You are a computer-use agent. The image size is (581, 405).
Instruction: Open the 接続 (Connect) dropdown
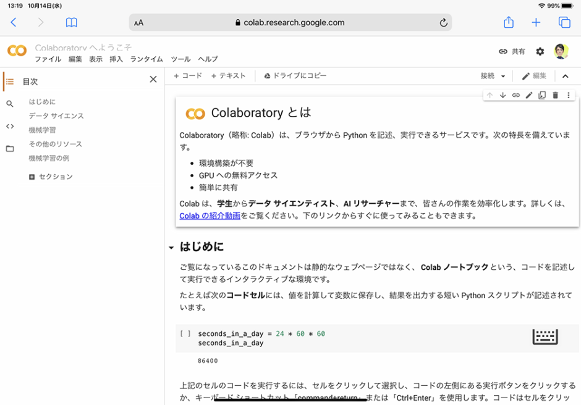coord(492,76)
